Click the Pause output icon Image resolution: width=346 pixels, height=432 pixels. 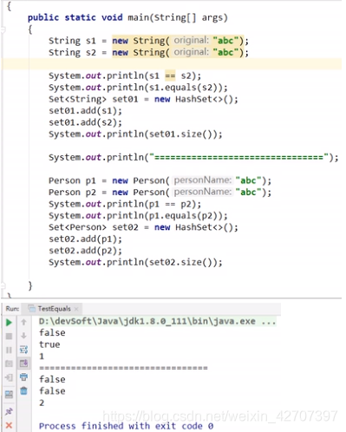[9, 350]
